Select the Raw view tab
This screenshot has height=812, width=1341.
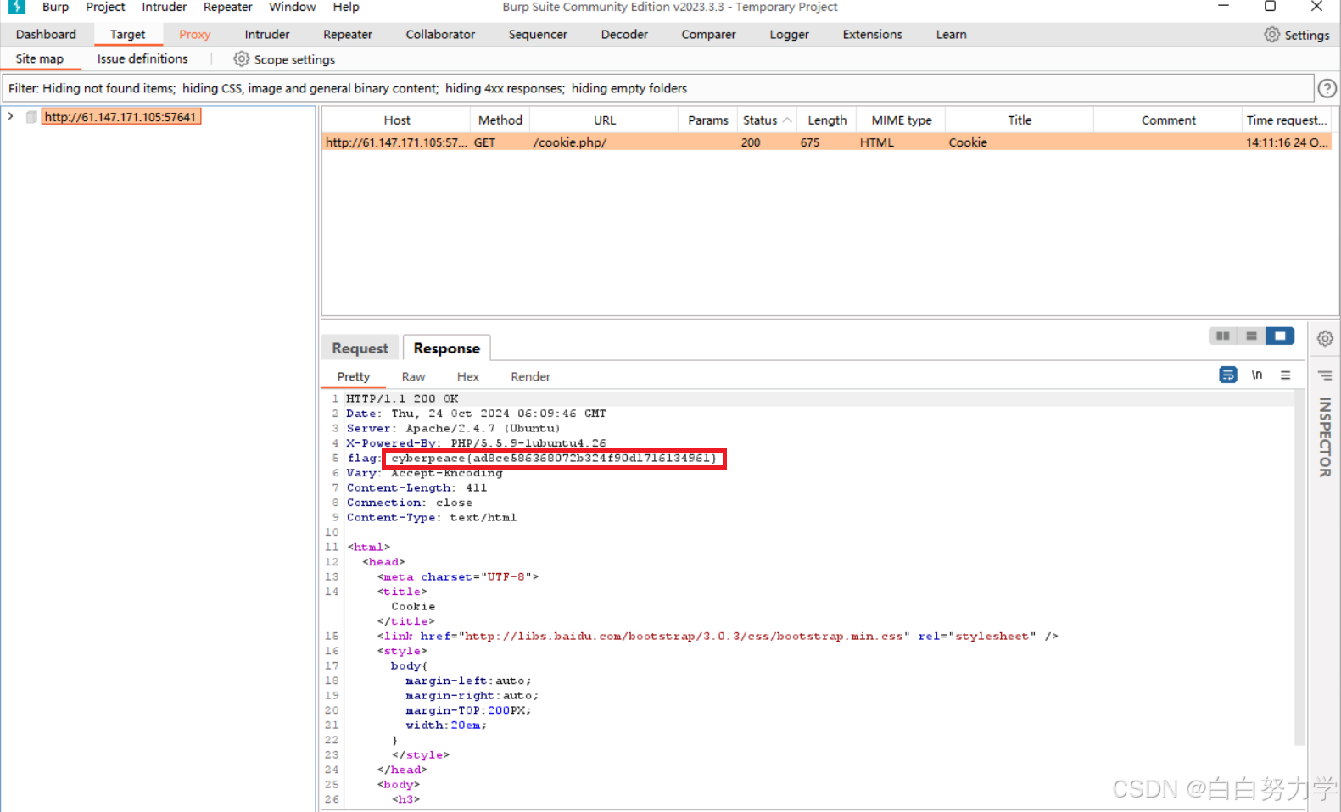coord(413,377)
